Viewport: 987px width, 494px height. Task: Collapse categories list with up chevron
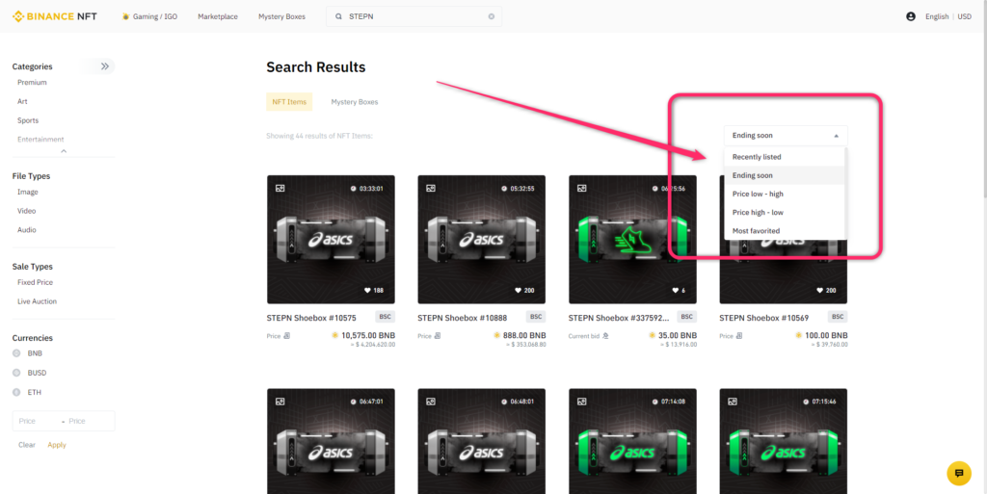[64, 151]
